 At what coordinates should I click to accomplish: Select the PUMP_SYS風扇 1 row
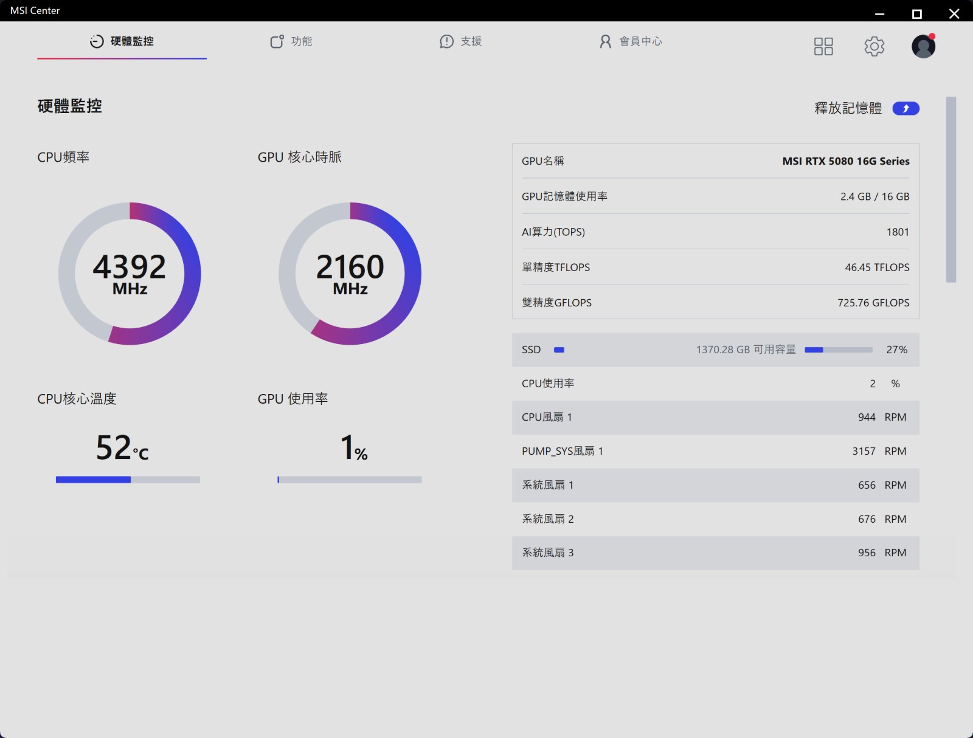pos(715,451)
